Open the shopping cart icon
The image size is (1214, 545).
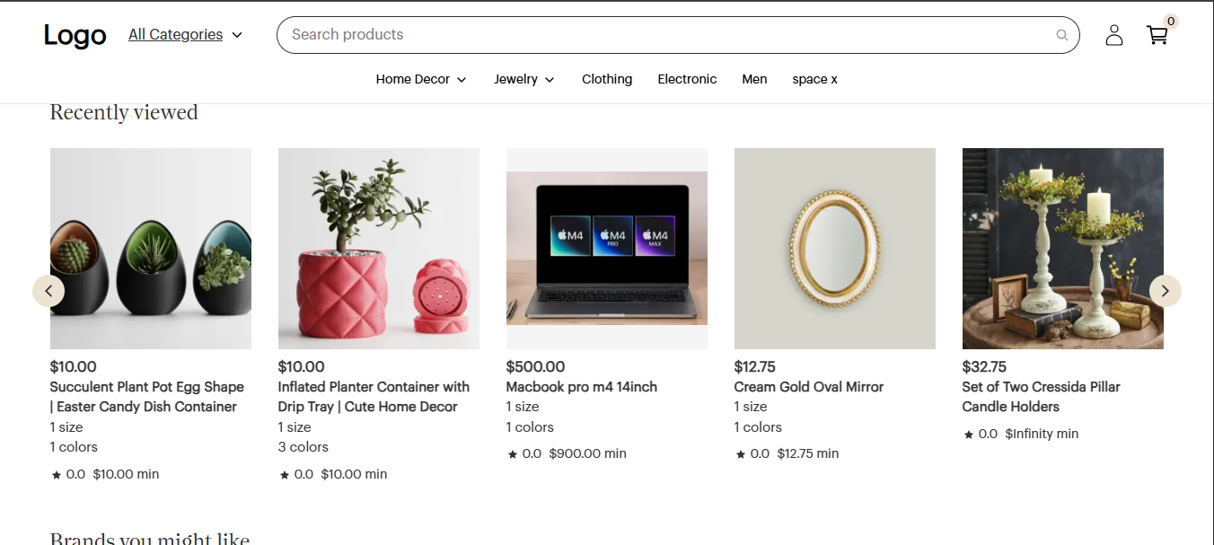pyautogui.click(x=1157, y=35)
